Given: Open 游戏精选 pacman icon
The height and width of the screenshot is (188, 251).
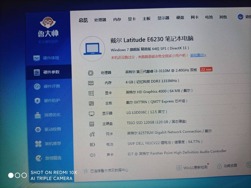Looking at the screenshot, I should point(39,158).
